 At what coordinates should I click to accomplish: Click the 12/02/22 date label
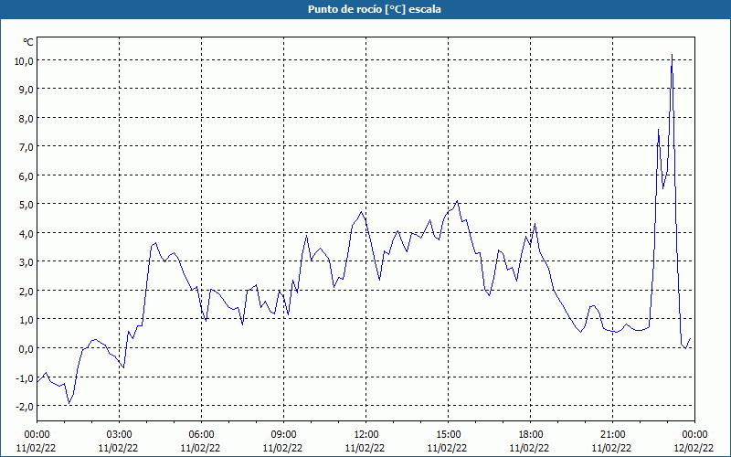point(694,448)
